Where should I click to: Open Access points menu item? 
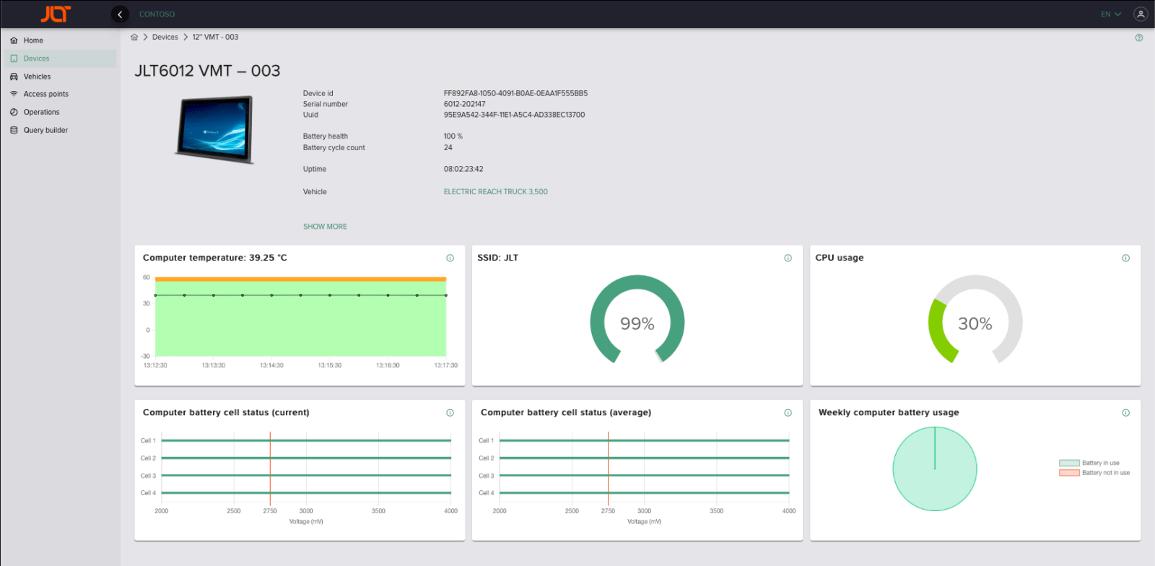(x=60, y=94)
